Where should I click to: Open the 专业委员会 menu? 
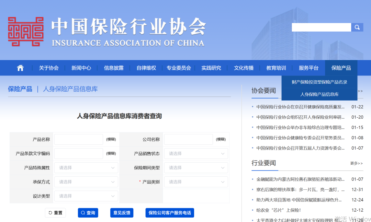click(179, 68)
